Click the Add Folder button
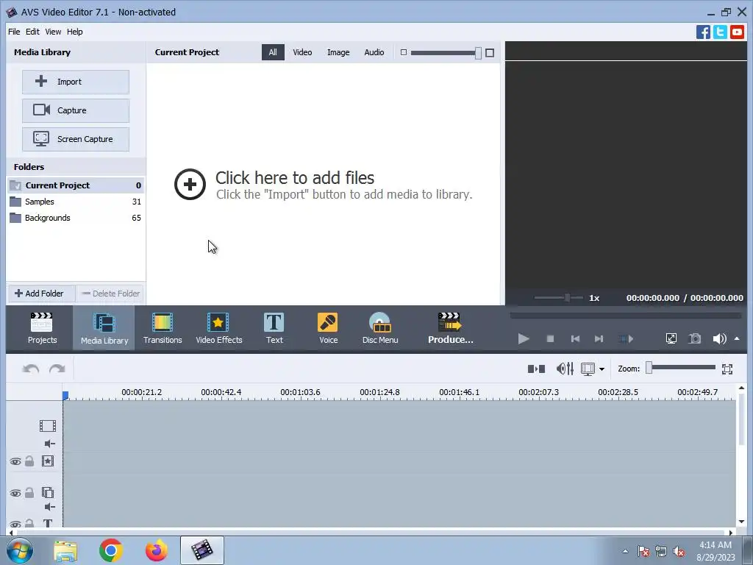The image size is (753, 565). 41,294
